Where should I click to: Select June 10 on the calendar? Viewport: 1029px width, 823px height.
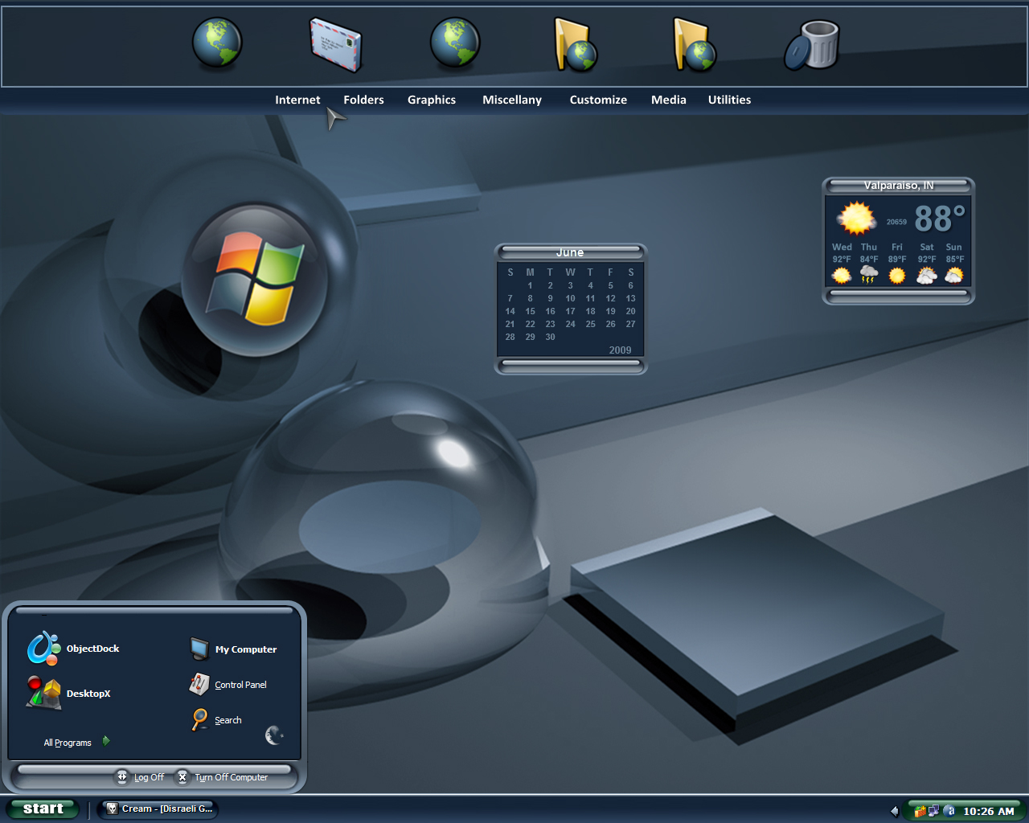point(570,298)
